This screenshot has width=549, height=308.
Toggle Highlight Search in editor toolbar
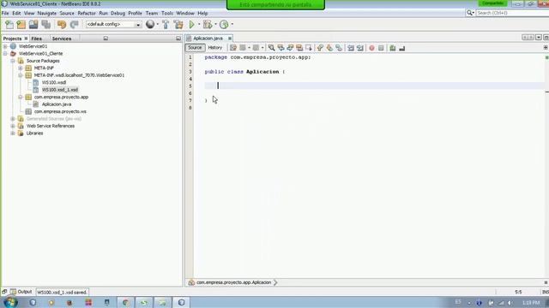click(299, 48)
